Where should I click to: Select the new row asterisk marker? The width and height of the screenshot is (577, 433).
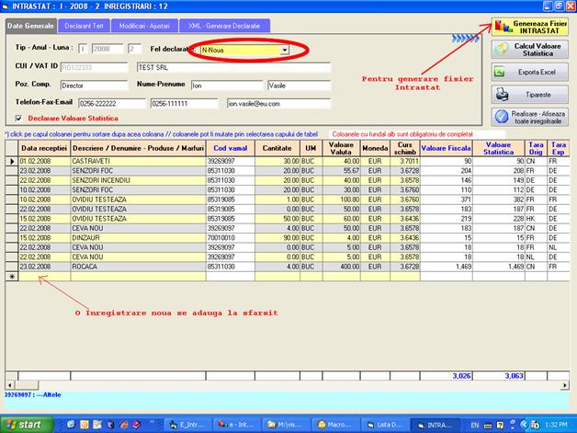tap(11, 275)
